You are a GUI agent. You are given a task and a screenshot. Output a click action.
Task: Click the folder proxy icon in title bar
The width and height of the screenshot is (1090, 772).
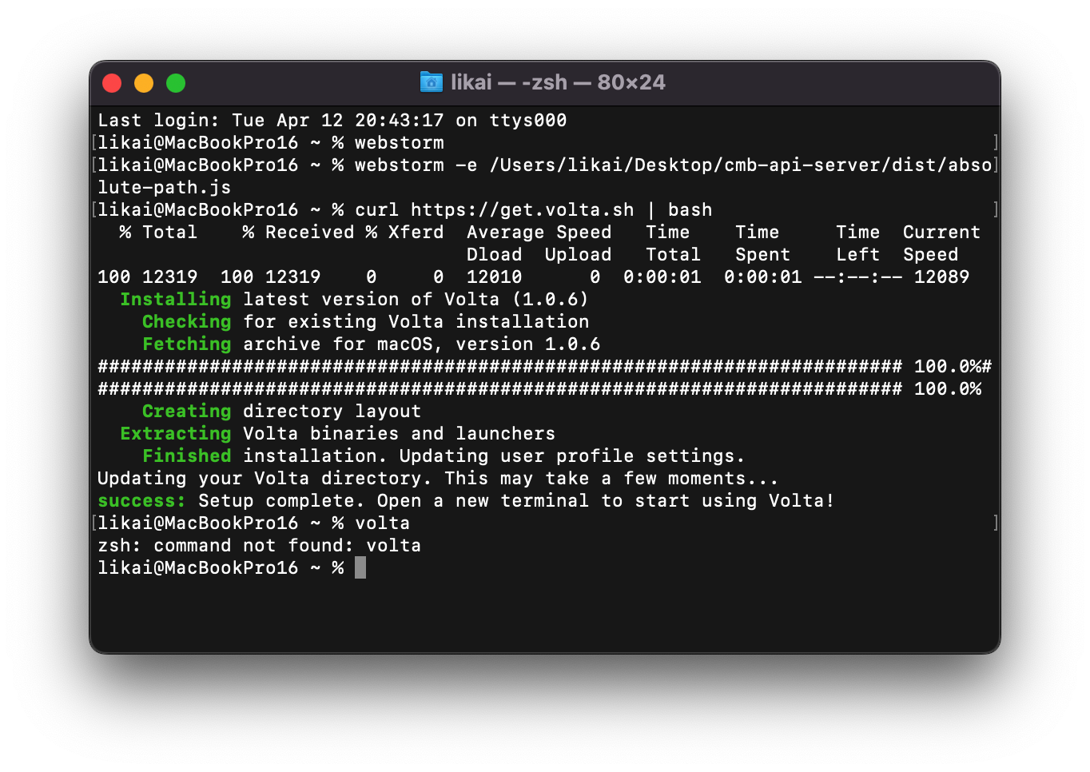(x=432, y=82)
